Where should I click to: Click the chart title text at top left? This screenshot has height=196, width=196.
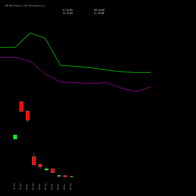(x=25, y=6)
